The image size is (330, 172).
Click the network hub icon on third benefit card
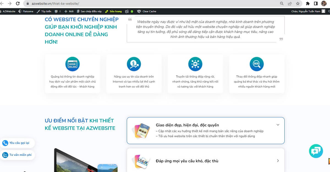click(195, 64)
